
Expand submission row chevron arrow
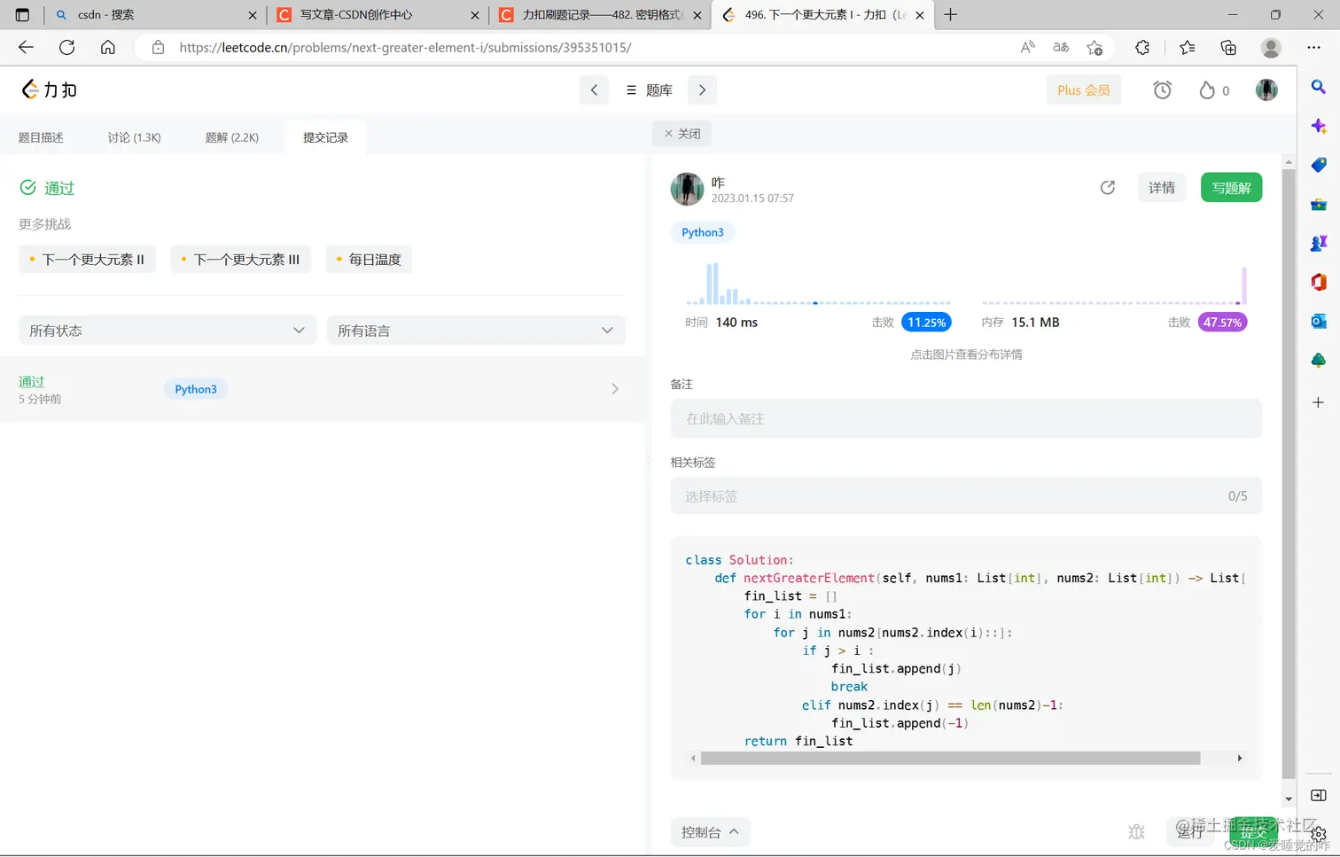(615, 389)
